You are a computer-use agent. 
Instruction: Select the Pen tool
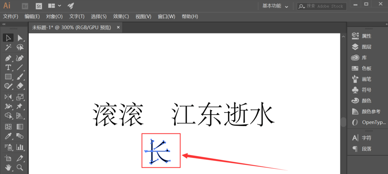click(x=8, y=58)
